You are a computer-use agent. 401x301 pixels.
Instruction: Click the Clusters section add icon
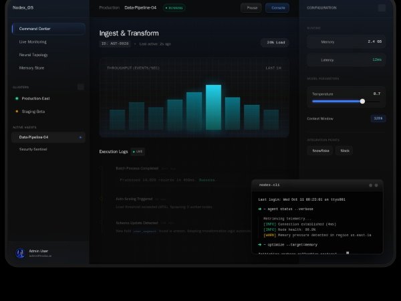coord(81,87)
